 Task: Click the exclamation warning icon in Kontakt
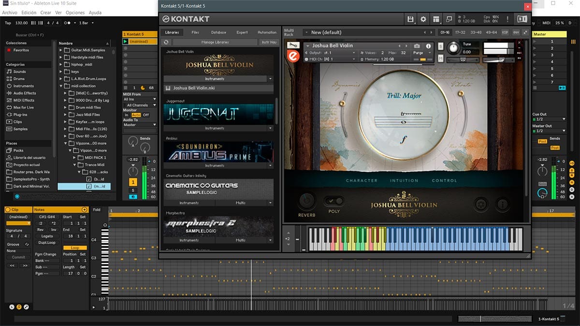[x=508, y=19]
